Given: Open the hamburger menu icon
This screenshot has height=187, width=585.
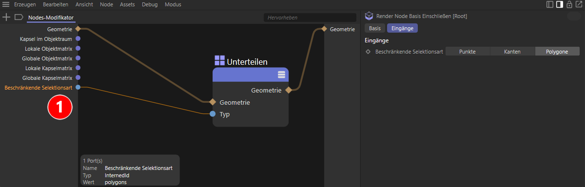Looking at the screenshot, I should click(x=6, y=4).
